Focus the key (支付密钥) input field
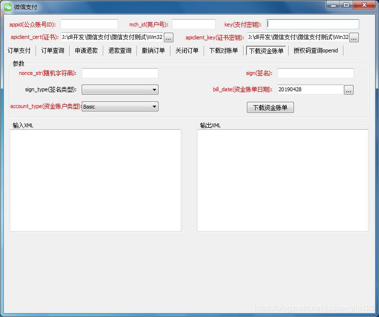This screenshot has height=317, width=379. click(313, 24)
